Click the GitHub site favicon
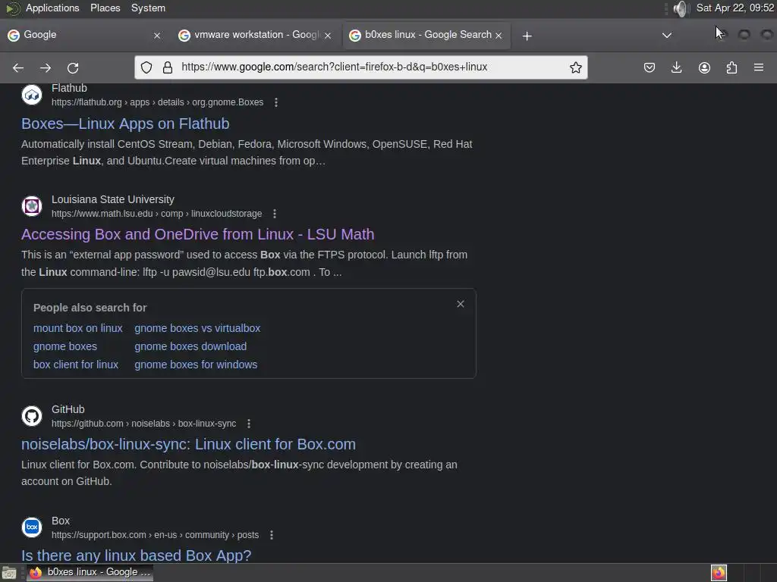 (32, 416)
